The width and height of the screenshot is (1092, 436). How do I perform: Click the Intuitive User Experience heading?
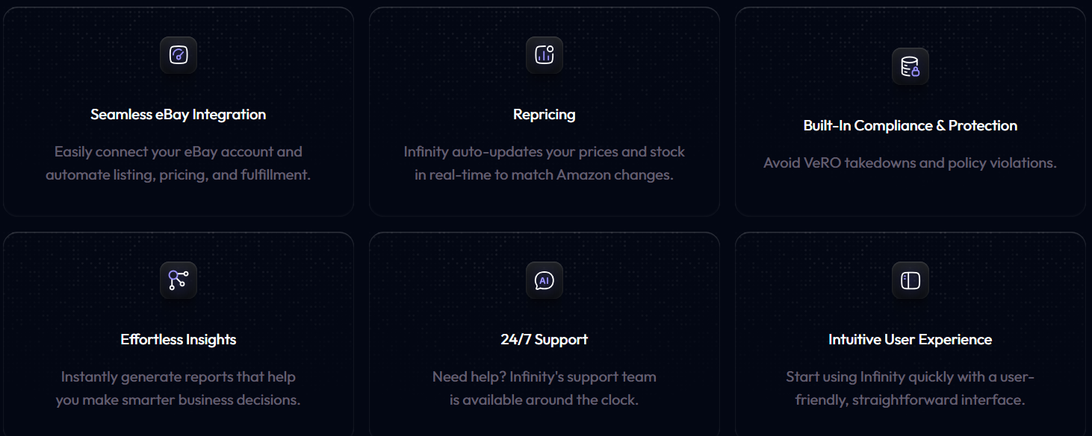pos(910,340)
